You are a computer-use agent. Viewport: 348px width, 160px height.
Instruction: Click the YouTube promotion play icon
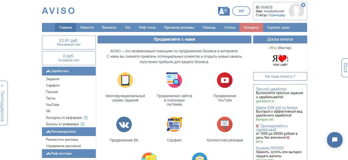pyautogui.click(x=225, y=80)
